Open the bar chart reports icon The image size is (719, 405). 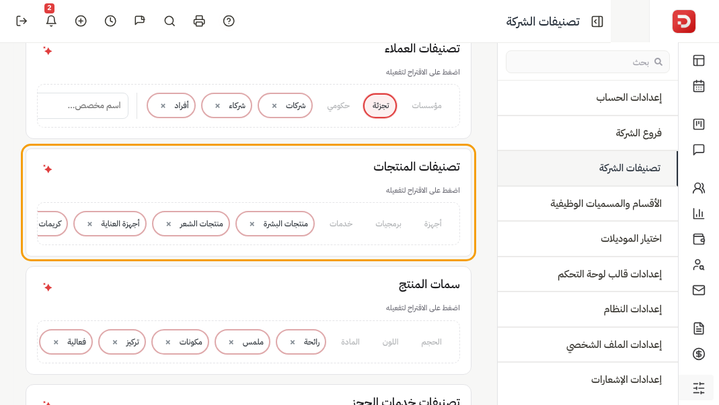tap(698, 214)
